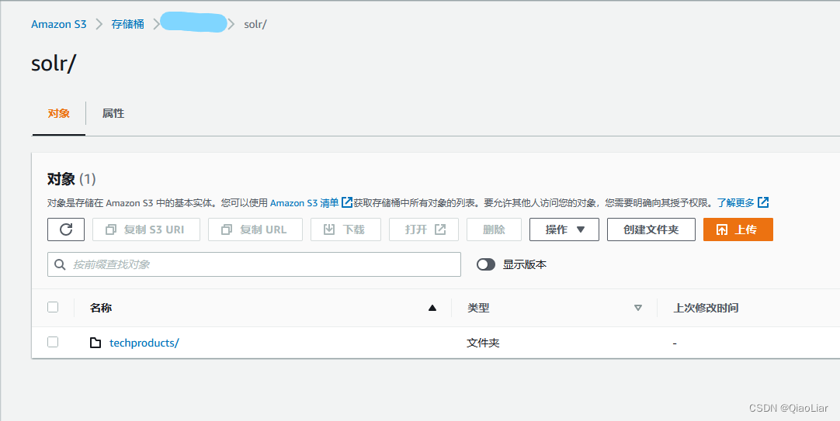Open the 了解更多 link
This screenshot has height=421, width=840.
point(735,202)
